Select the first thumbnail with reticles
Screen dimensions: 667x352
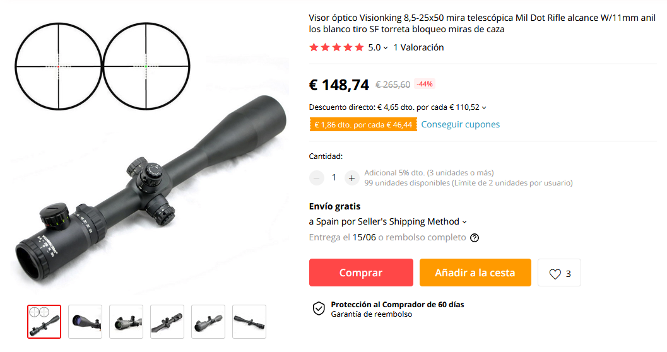coord(44,322)
